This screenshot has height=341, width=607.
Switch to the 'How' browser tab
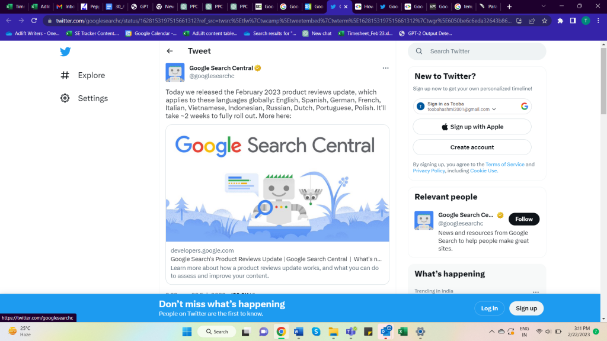click(x=365, y=7)
